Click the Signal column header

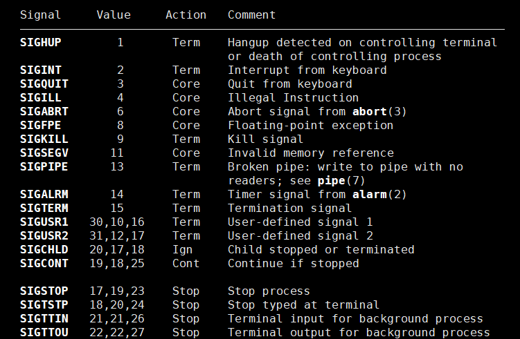tap(40, 14)
